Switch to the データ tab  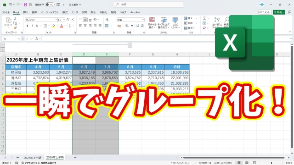[x=74, y=12]
